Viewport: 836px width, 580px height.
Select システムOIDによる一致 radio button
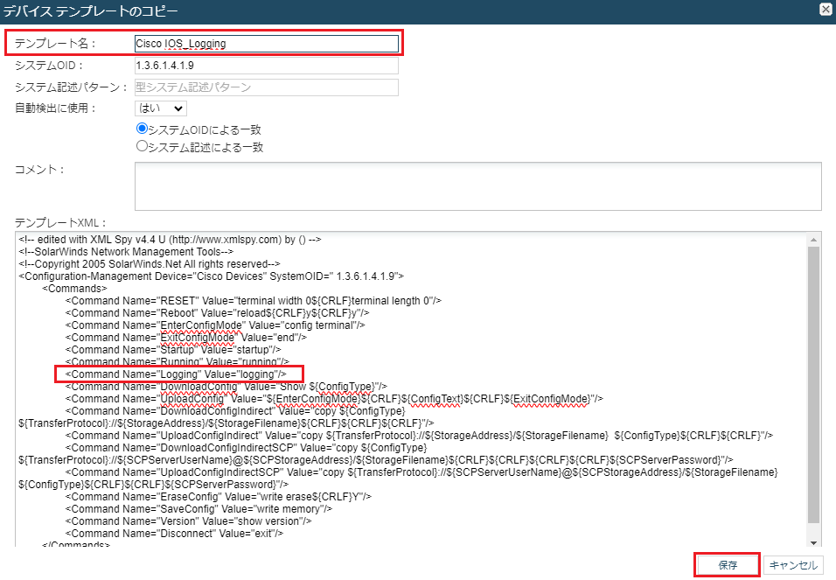(x=142, y=129)
